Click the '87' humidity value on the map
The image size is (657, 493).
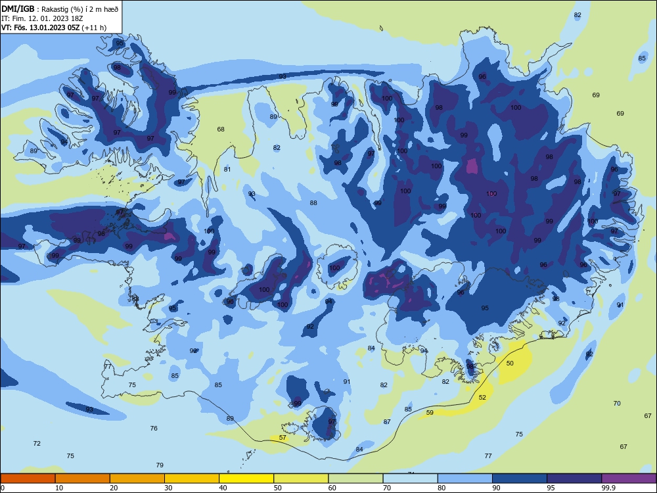coord(387,422)
